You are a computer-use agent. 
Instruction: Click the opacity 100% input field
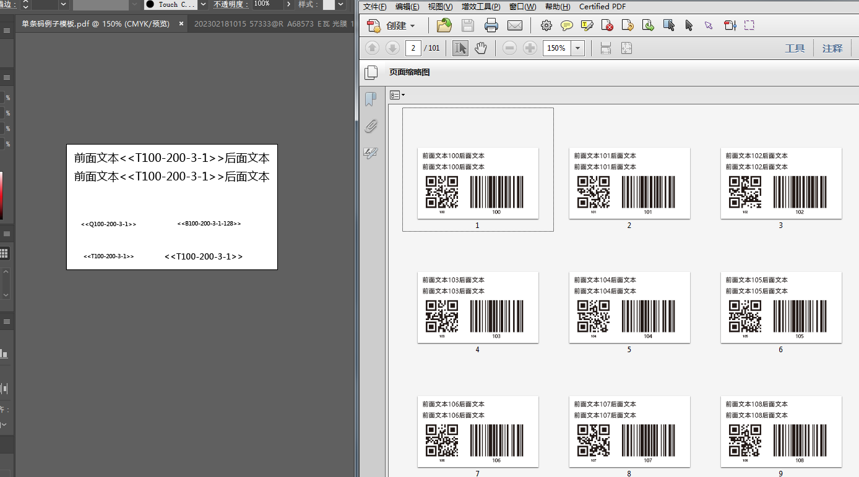(x=267, y=4)
